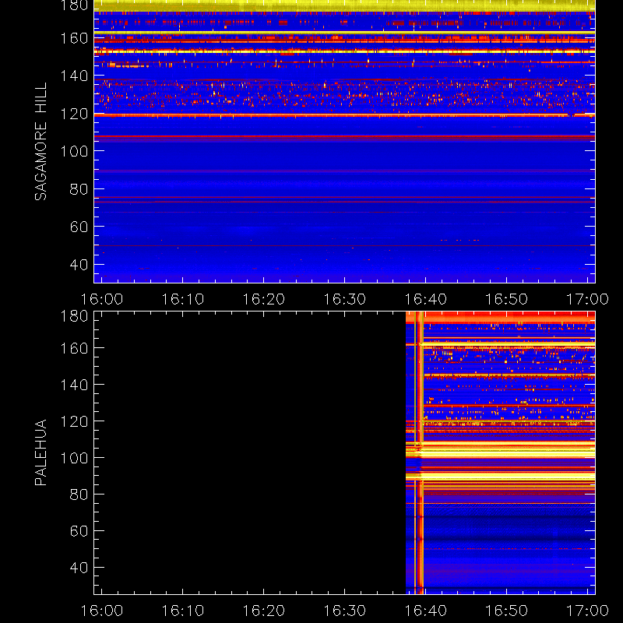Image resolution: width=623 pixels, height=623 pixels.
Task: Select the 120 tick label on Sagamore Hill axis
Action: pos(74,114)
